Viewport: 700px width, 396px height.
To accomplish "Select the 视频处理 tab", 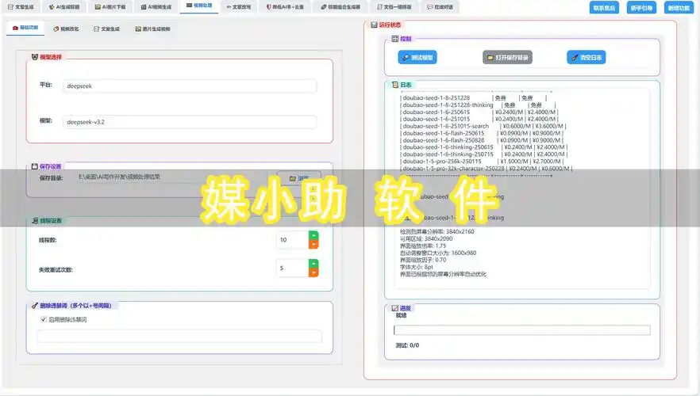I will (199, 6).
